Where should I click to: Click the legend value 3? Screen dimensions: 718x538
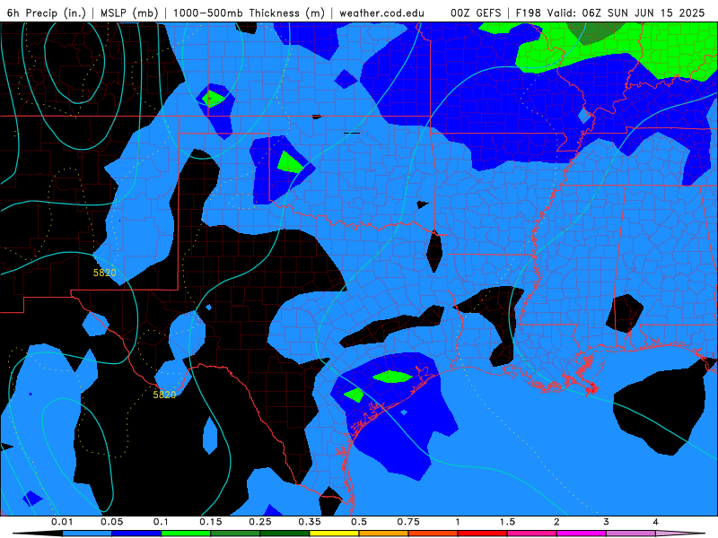[607, 522]
